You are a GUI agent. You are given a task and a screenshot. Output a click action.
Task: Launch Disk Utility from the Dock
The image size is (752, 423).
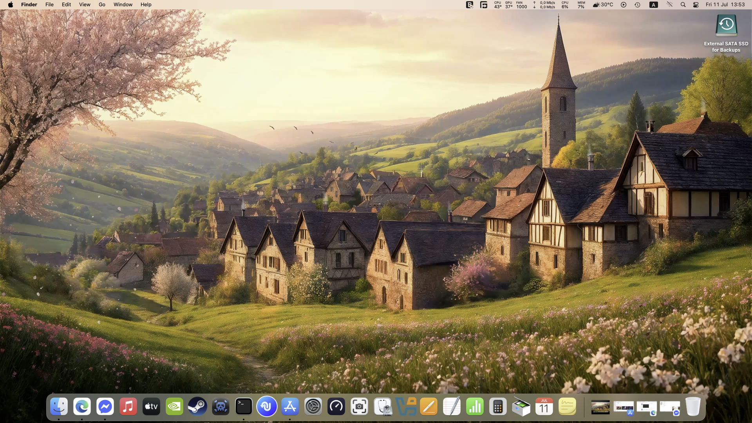383,407
